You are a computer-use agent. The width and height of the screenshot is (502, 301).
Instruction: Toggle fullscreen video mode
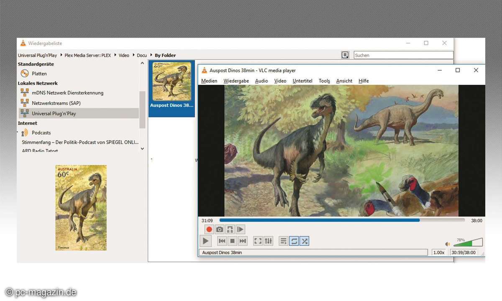click(x=258, y=241)
